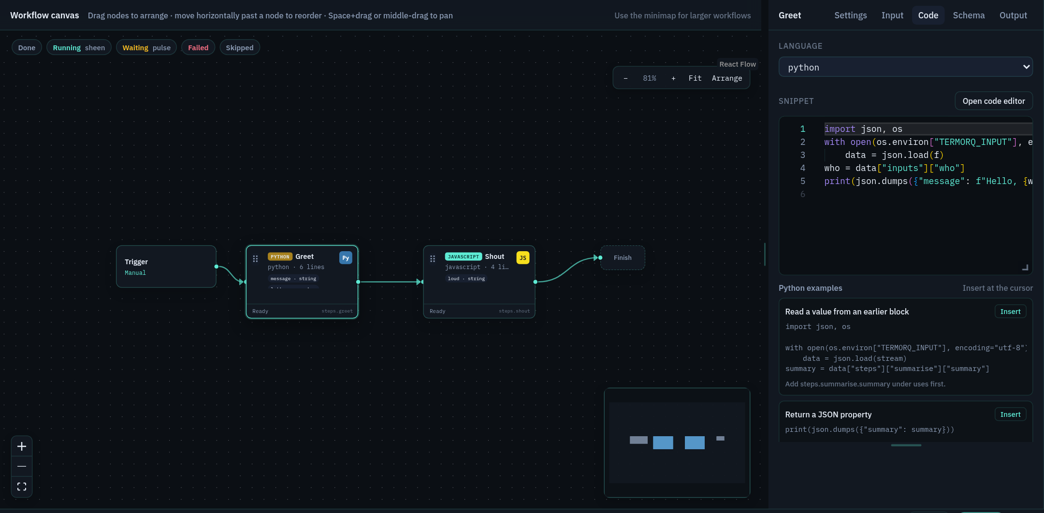1044x513 pixels.
Task: Open the Output tab
Action: [x=1013, y=15]
